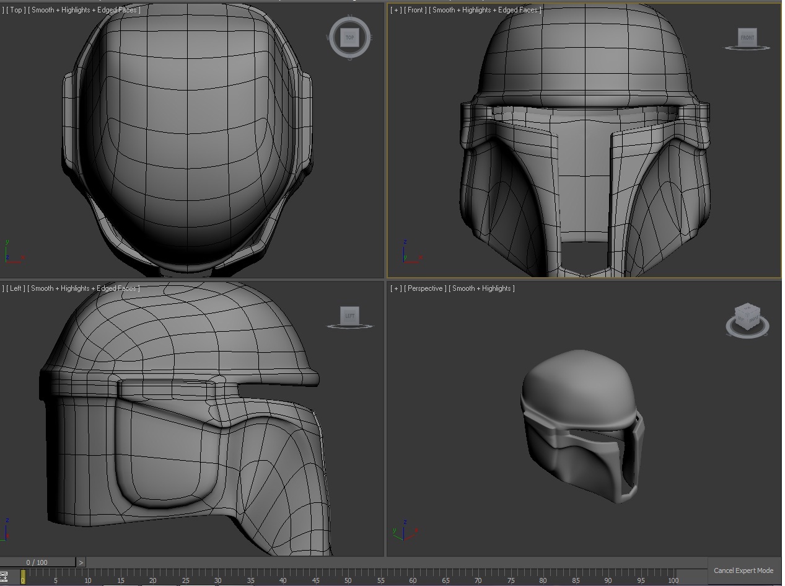
Task: Click the TOP face of the Top viewport ViewCube
Action: tap(350, 37)
